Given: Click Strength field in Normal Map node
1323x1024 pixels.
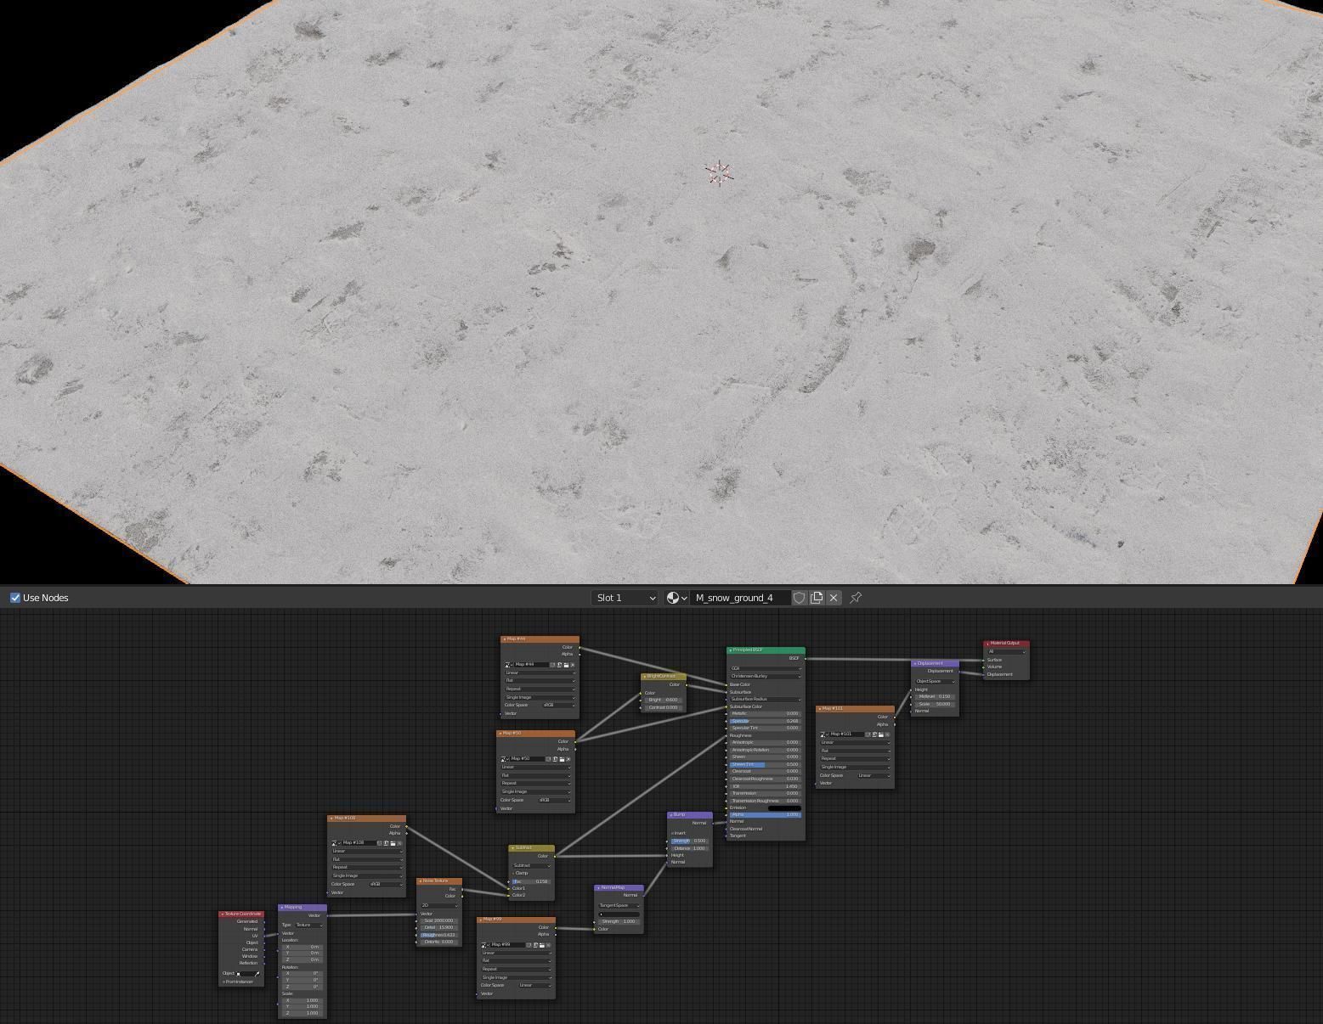Looking at the screenshot, I should point(619,921).
